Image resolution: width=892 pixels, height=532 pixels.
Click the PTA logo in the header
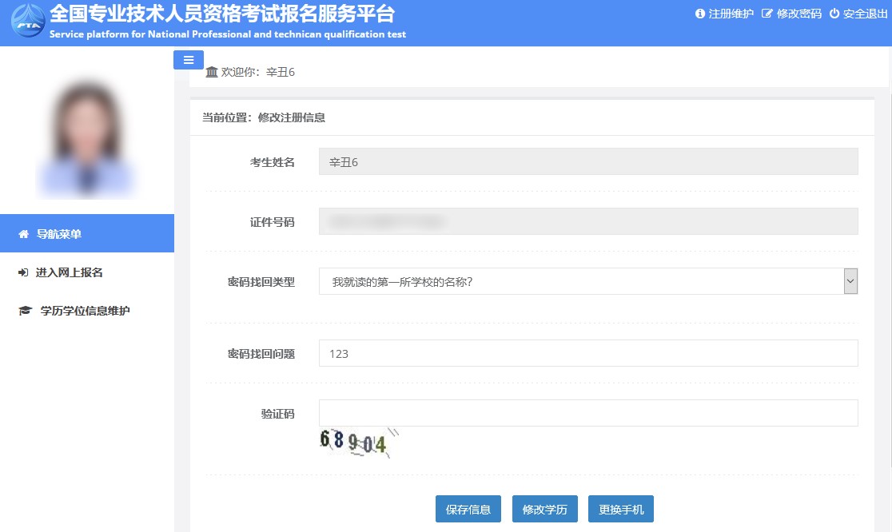click(x=28, y=21)
